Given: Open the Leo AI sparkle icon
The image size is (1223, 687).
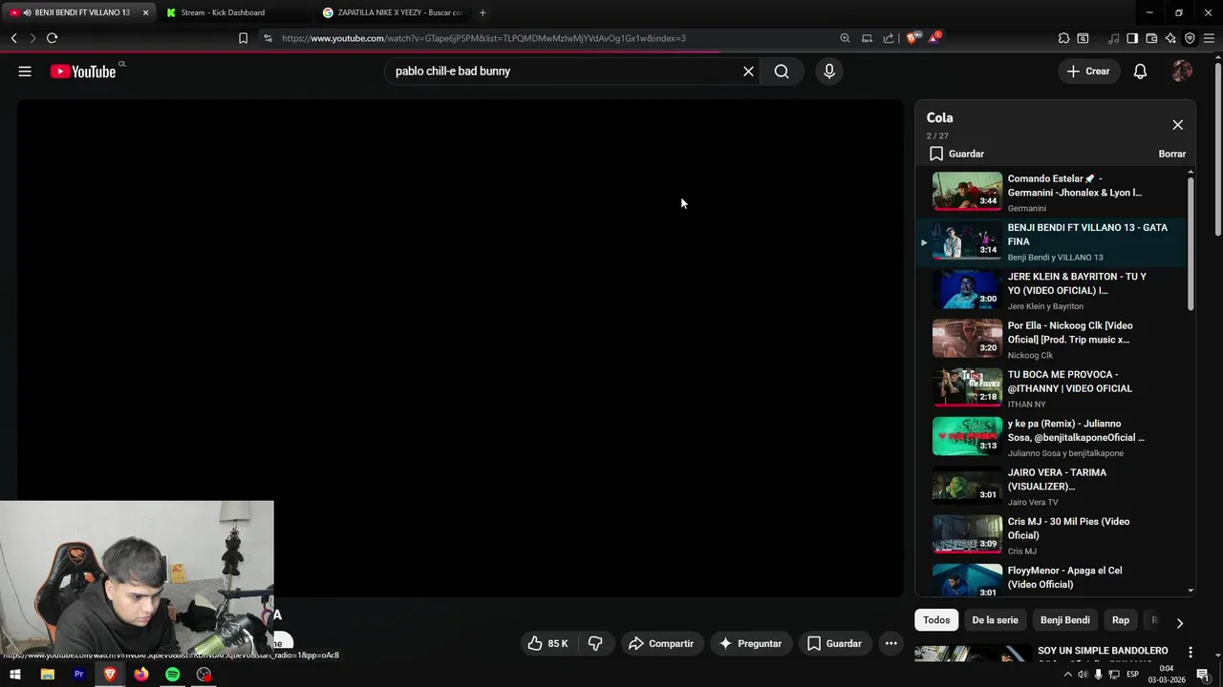Looking at the screenshot, I should click(1170, 38).
